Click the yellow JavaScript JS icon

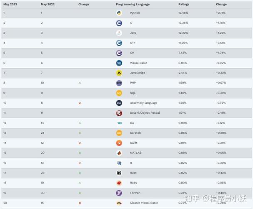[x=119, y=73]
